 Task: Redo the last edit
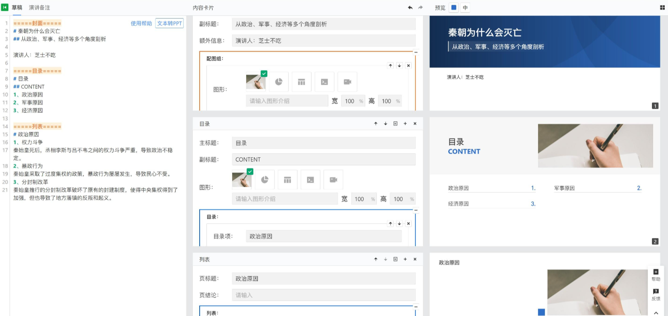tap(420, 8)
